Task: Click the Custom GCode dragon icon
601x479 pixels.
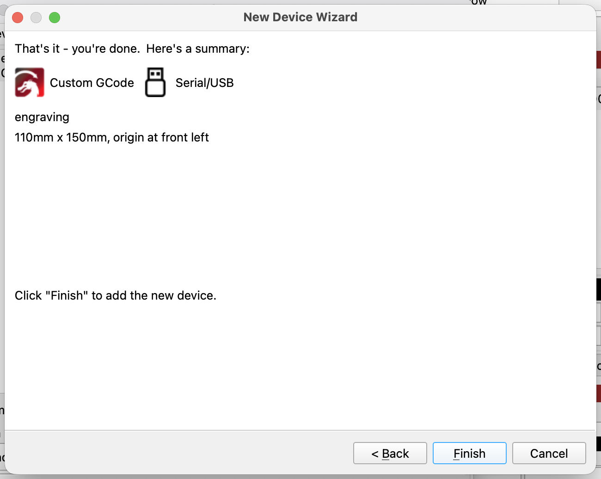Action: point(30,82)
